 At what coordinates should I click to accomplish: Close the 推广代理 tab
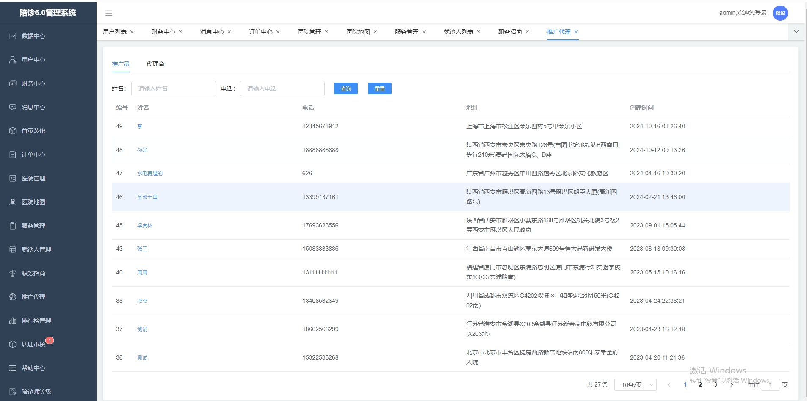576,32
